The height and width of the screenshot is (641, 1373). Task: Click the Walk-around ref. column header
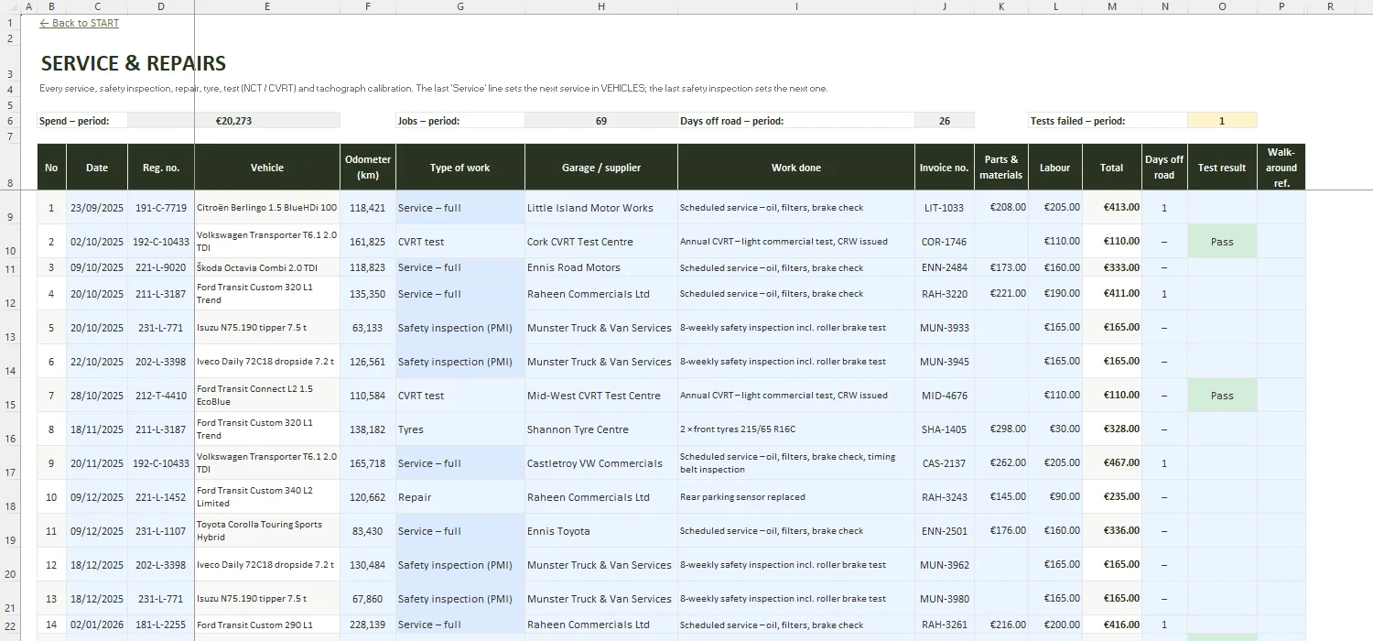point(1281,167)
